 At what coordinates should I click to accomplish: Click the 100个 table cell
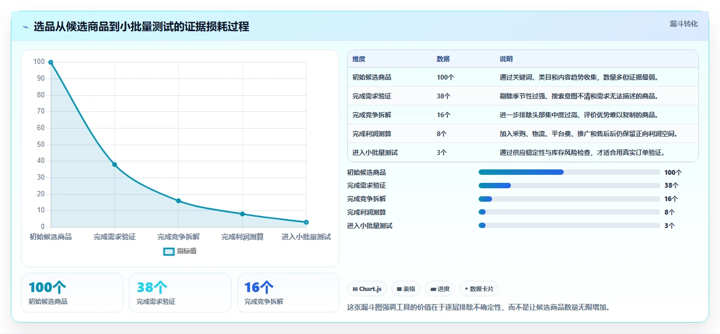445,77
